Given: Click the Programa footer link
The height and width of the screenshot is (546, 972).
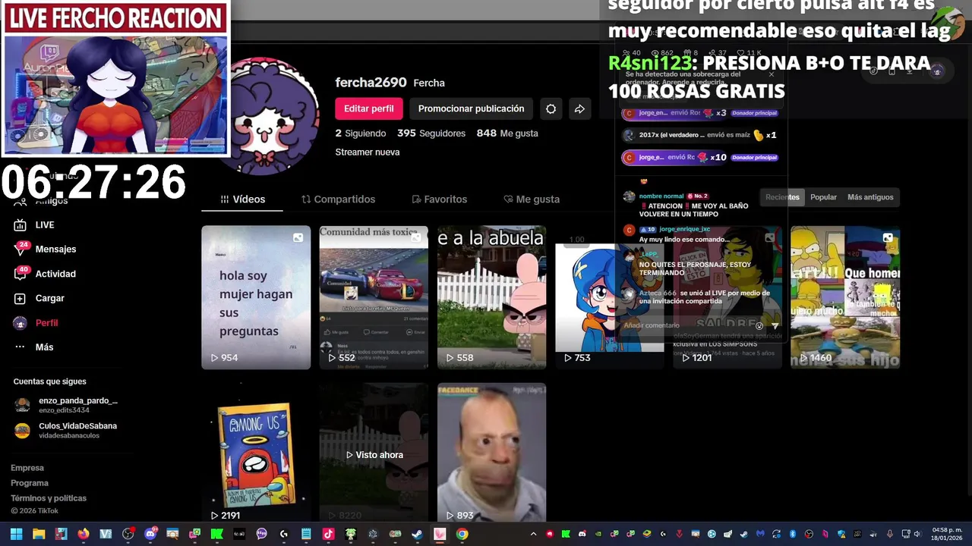Looking at the screenshot, I should 30,483.
